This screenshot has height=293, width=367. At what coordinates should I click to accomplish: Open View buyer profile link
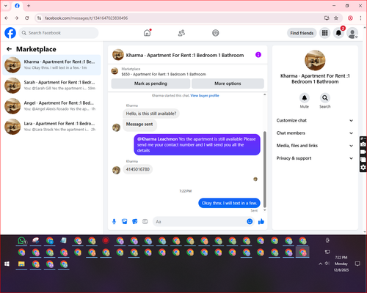(x=205, y=95)
